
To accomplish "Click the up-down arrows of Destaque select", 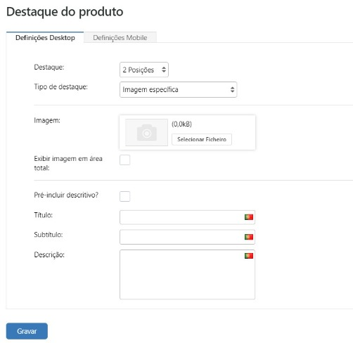I will tap(164, 70).
